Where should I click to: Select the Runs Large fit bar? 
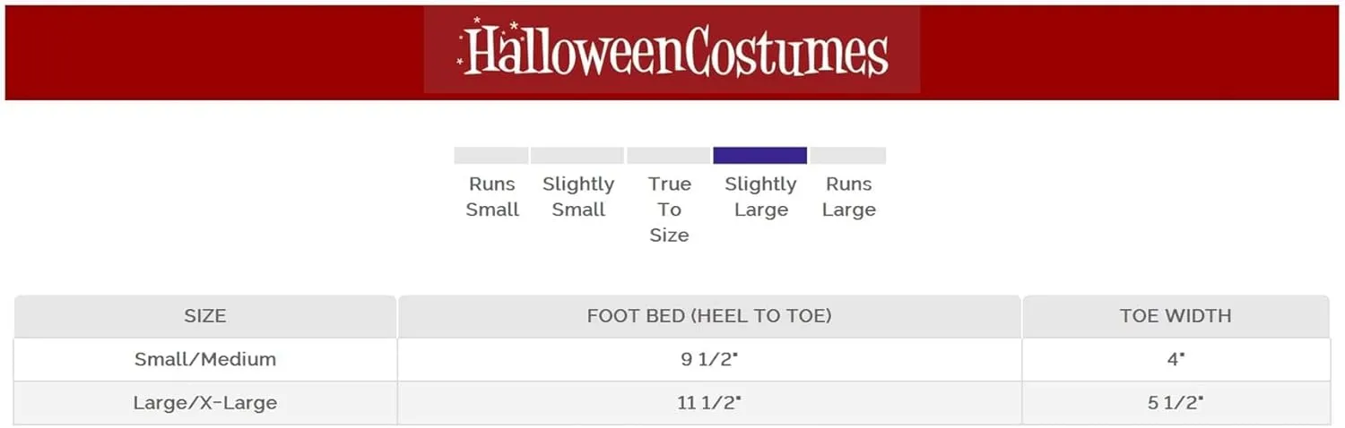click(x=848, y=156)
